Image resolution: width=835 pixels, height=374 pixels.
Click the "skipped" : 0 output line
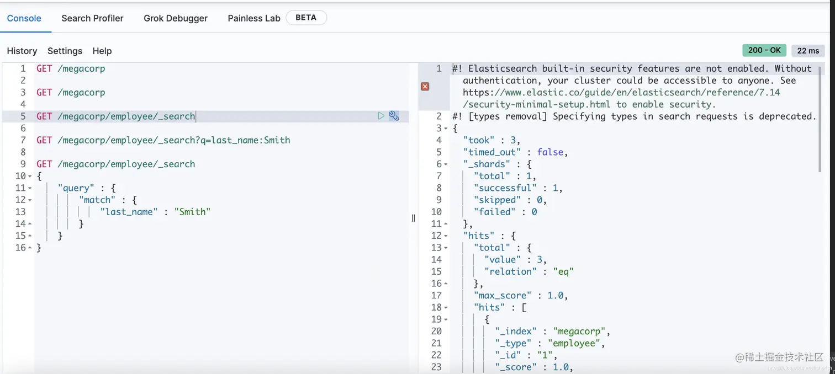(x=510, y=200)
